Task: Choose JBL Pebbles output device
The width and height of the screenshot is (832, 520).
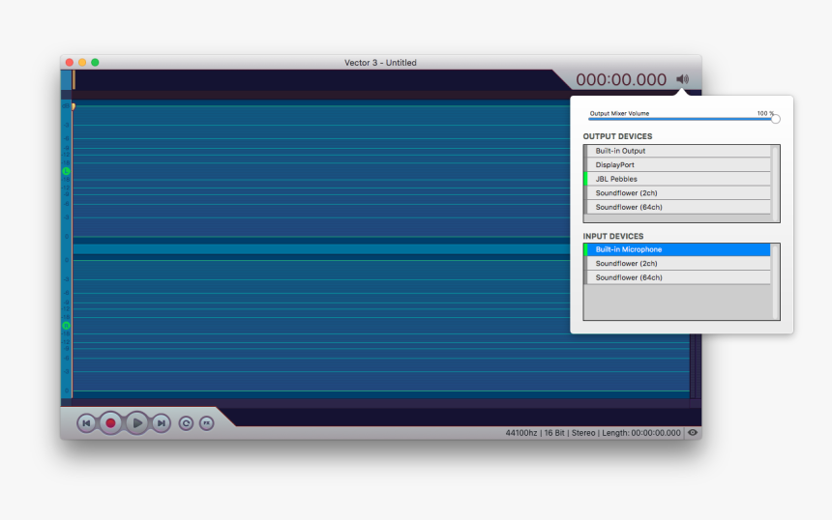Action: pos(677,179)
